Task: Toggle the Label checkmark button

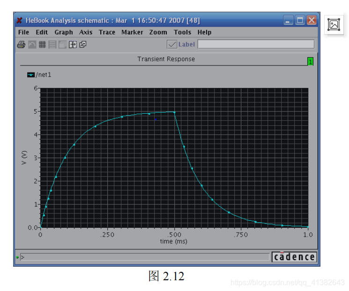Action: click(x=172, y=44)
